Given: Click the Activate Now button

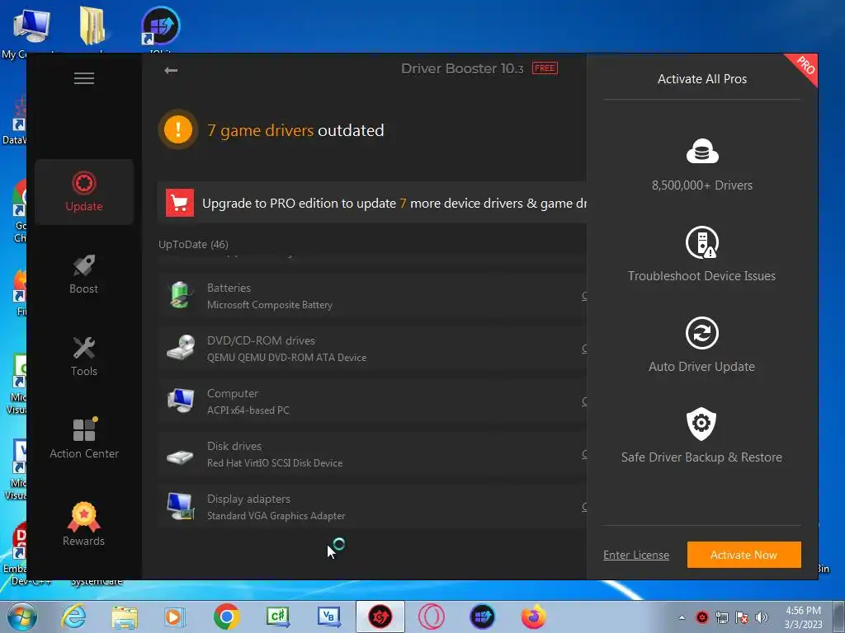Looking at the screenshot, I should [744, 555].
